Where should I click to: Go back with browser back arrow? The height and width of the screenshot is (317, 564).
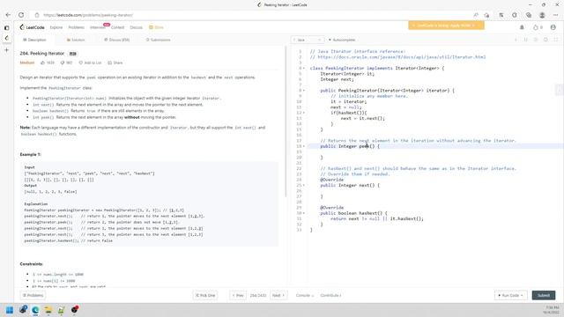[x=8, y=15]
